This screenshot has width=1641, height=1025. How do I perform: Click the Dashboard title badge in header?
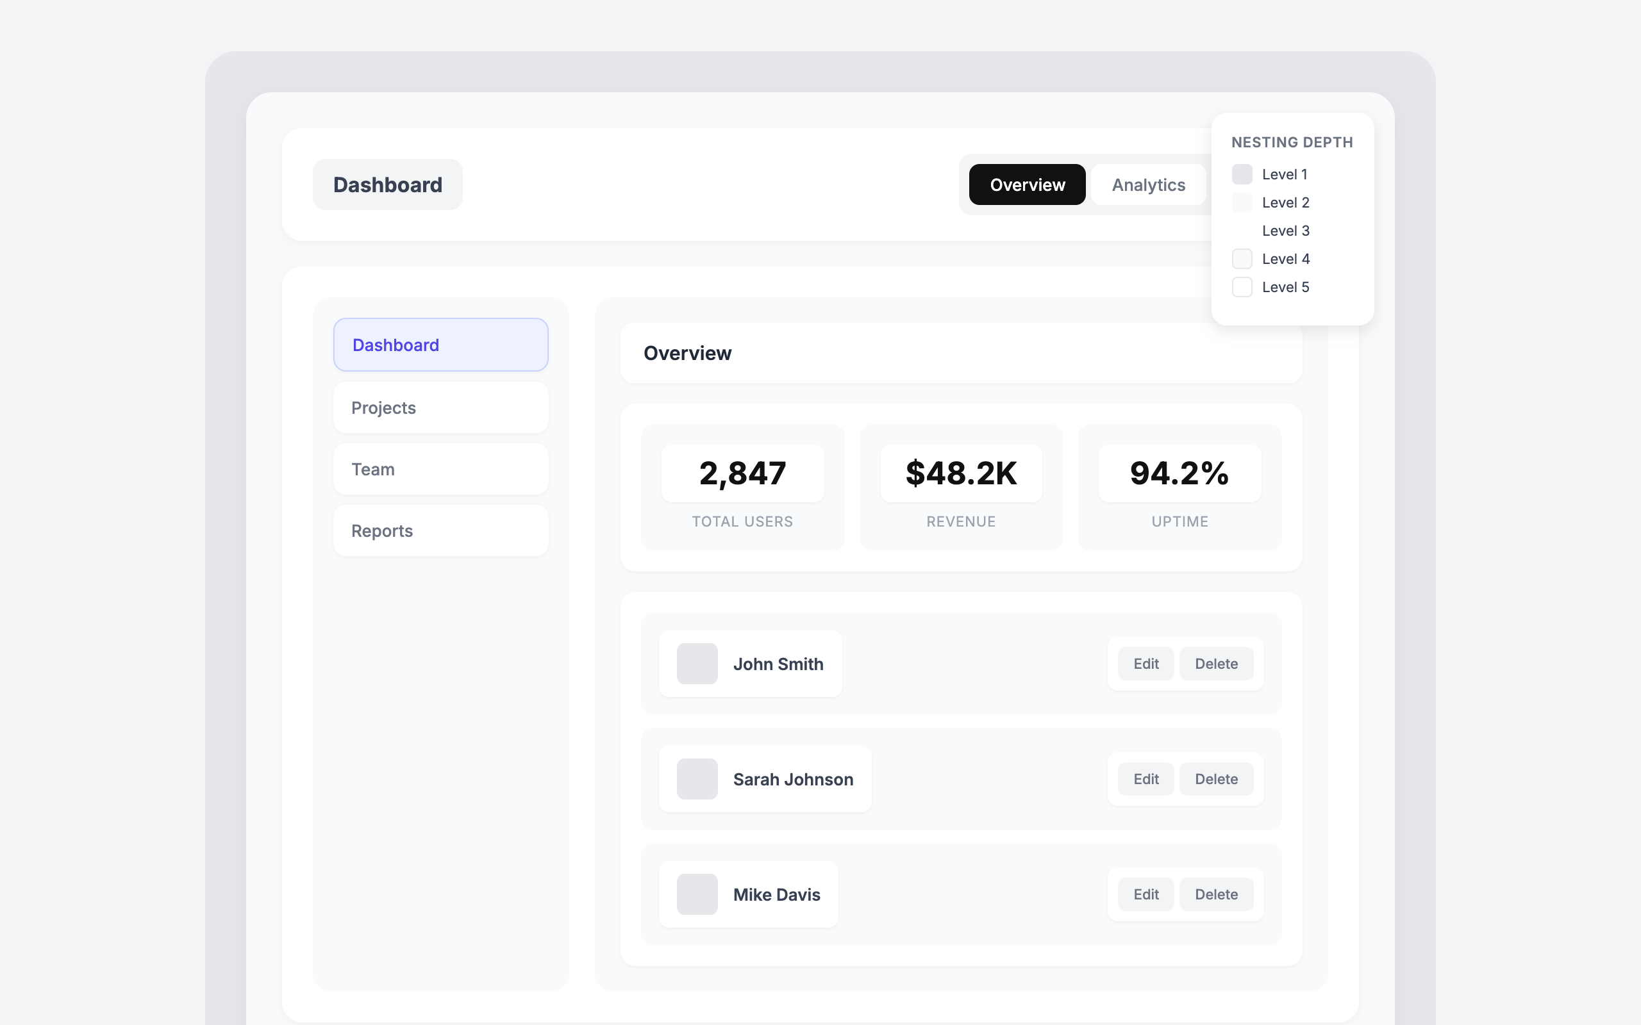pos(387,184)
